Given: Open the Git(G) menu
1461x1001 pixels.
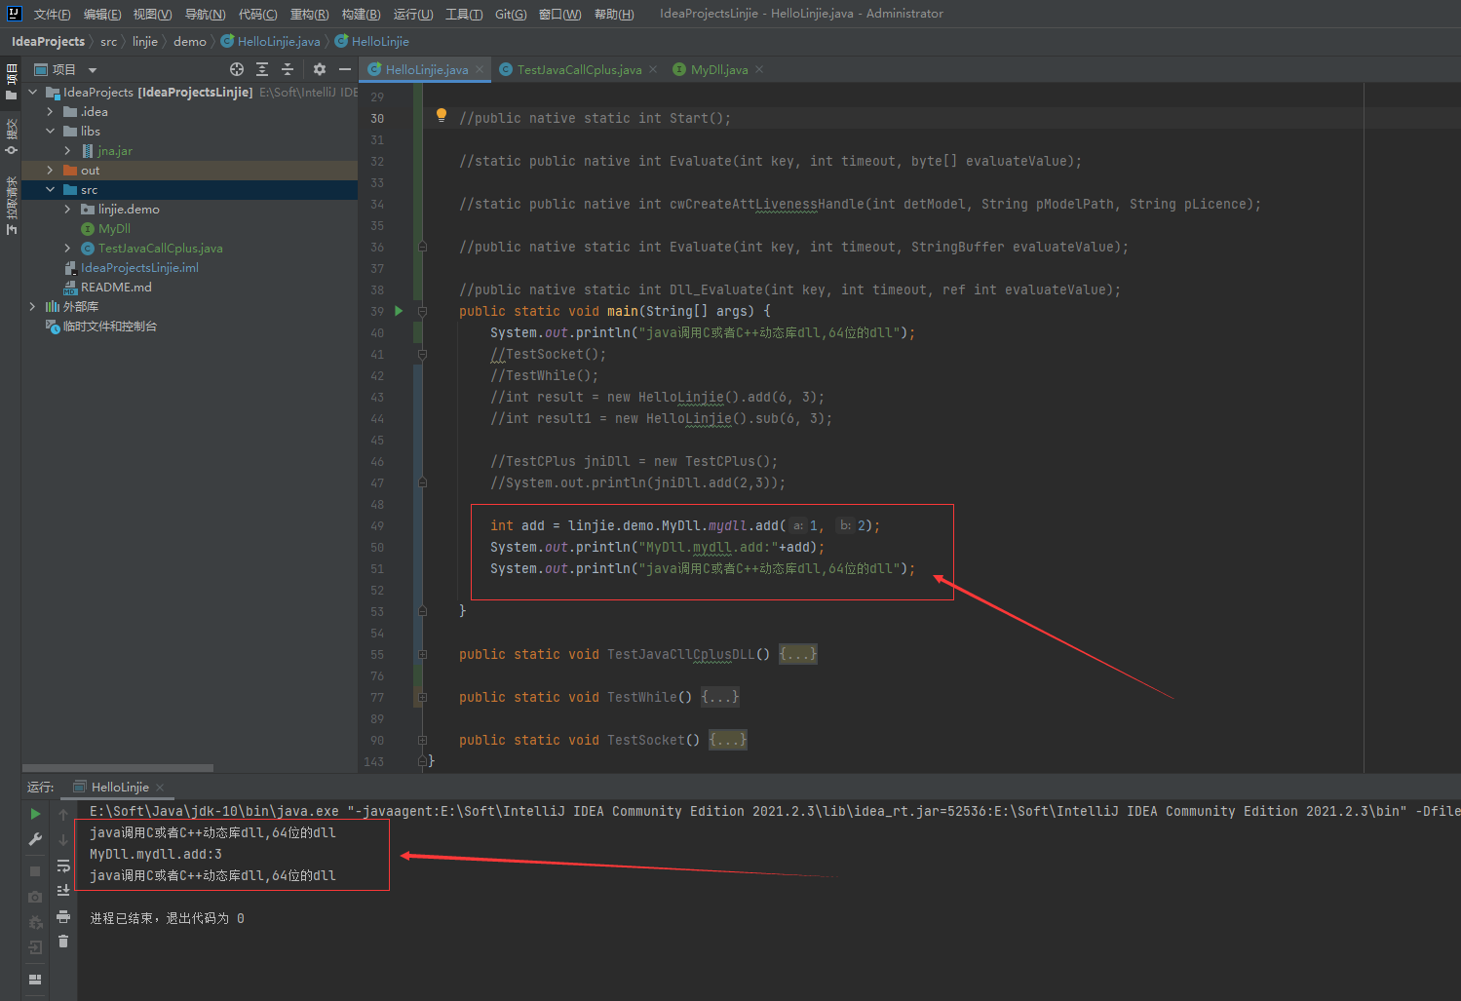Looking at the screenshot, I should coord(510,14).
